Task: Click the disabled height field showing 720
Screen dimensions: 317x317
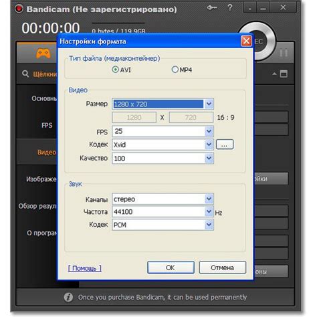Action: point(191,118)
